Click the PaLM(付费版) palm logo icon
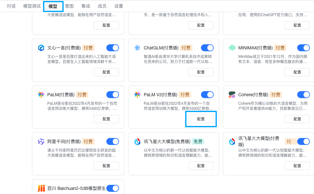Screen dimensions: 314x194 [41, 95]
